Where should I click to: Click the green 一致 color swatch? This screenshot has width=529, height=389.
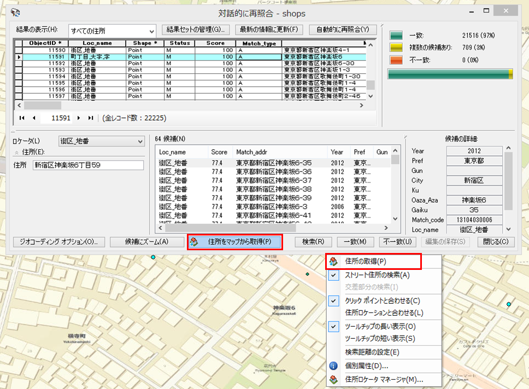click(x=396, y=35)
